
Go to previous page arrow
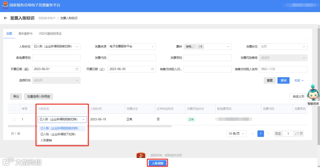(x=253, y=134)
